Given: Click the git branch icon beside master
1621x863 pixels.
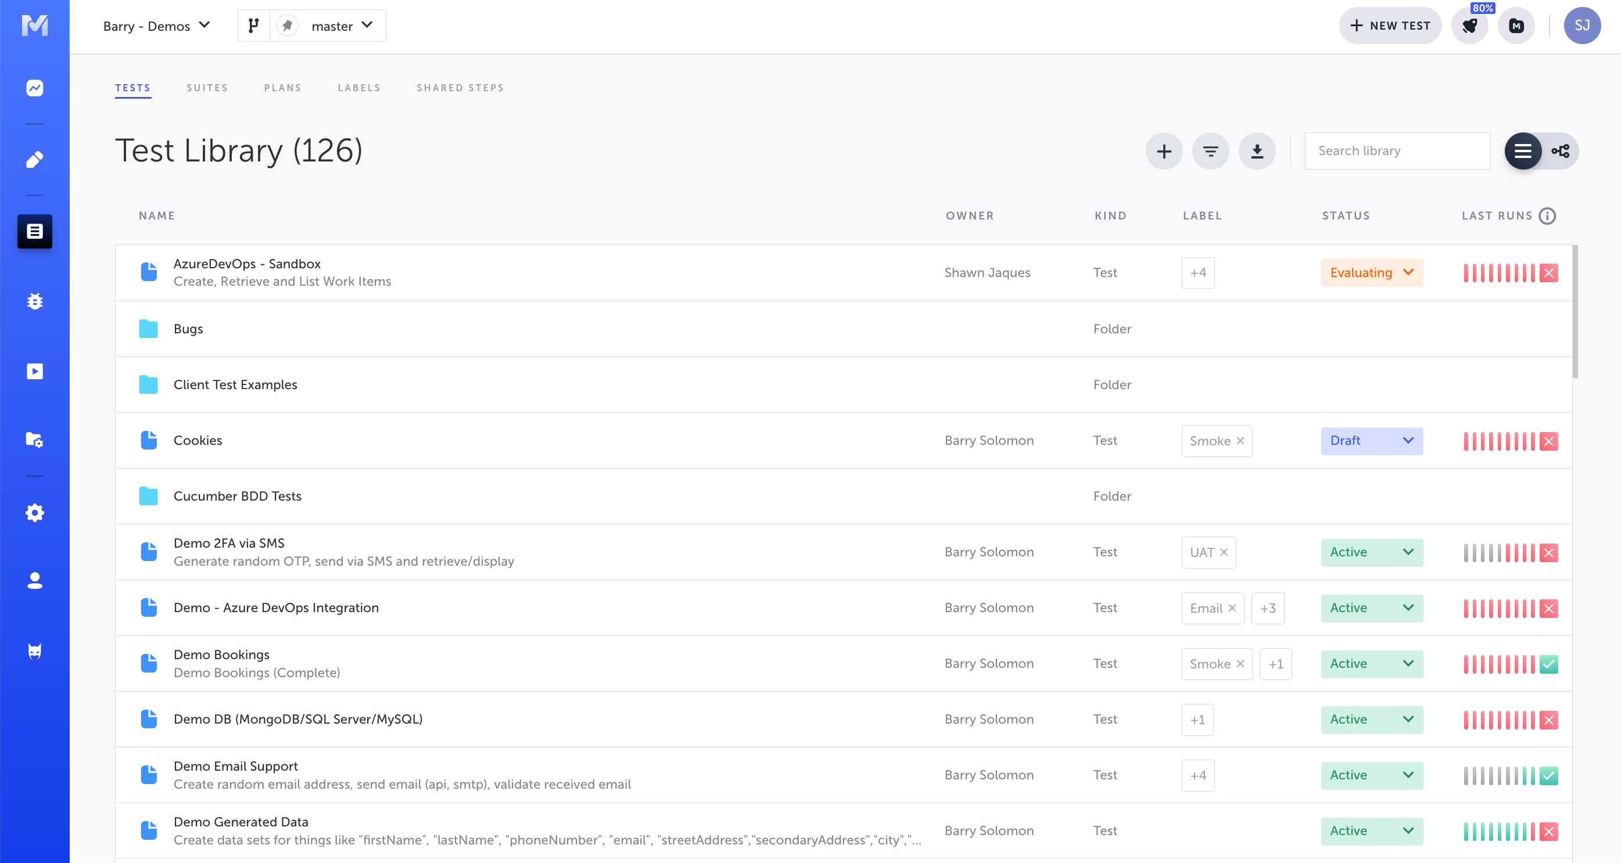Looking at the screenshot, I should (253, 26).
